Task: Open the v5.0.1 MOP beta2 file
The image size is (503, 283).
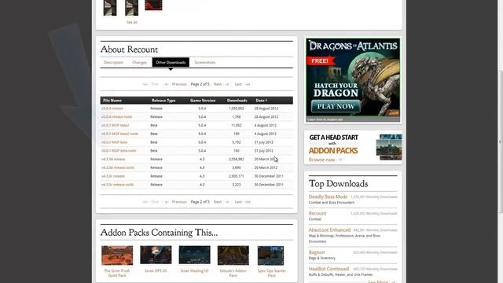Action: pyautogui.click(x=116, y=125)
